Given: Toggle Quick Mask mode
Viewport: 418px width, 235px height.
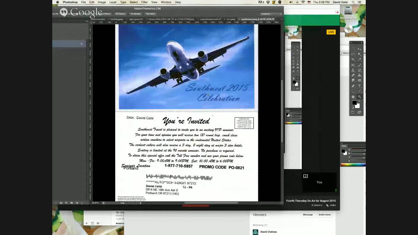Looking at the screenshot, I should 353,112.
